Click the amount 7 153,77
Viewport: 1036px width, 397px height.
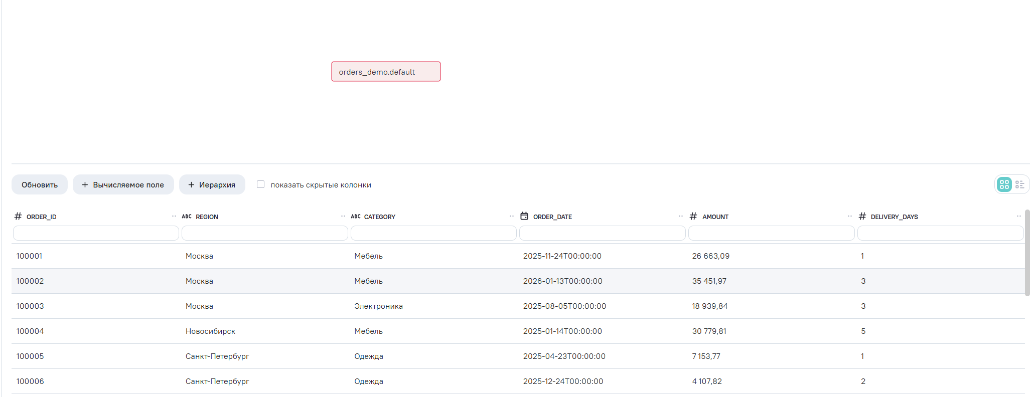[706, 356]
